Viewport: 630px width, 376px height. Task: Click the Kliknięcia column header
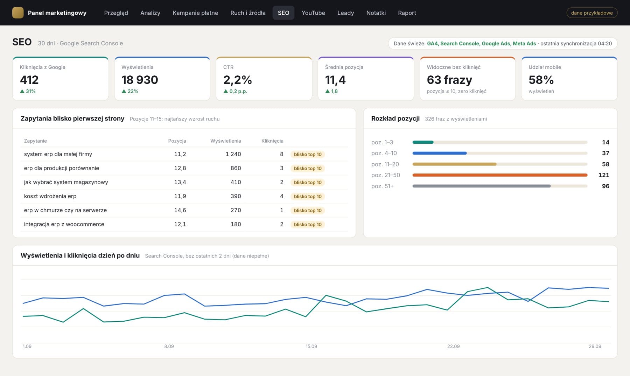[272, 141]
